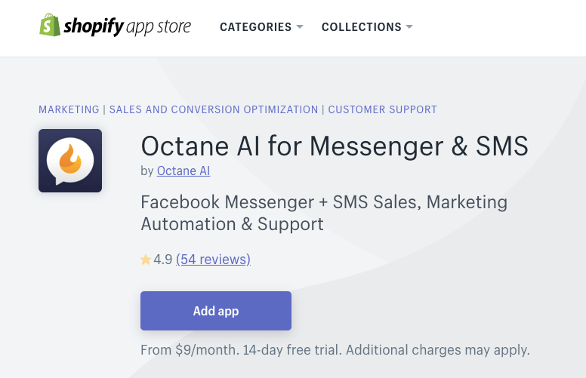Click the yellow rating star icon

pyautogui.click(x=146, y=260)
